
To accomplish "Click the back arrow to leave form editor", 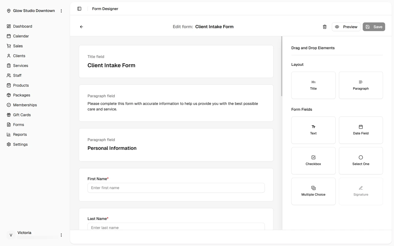I will pos(82,27).
